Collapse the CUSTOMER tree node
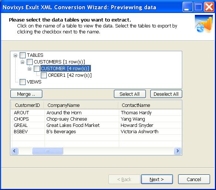Image resolution: width=216 pixels, height=190 pixels. point(29,69)
